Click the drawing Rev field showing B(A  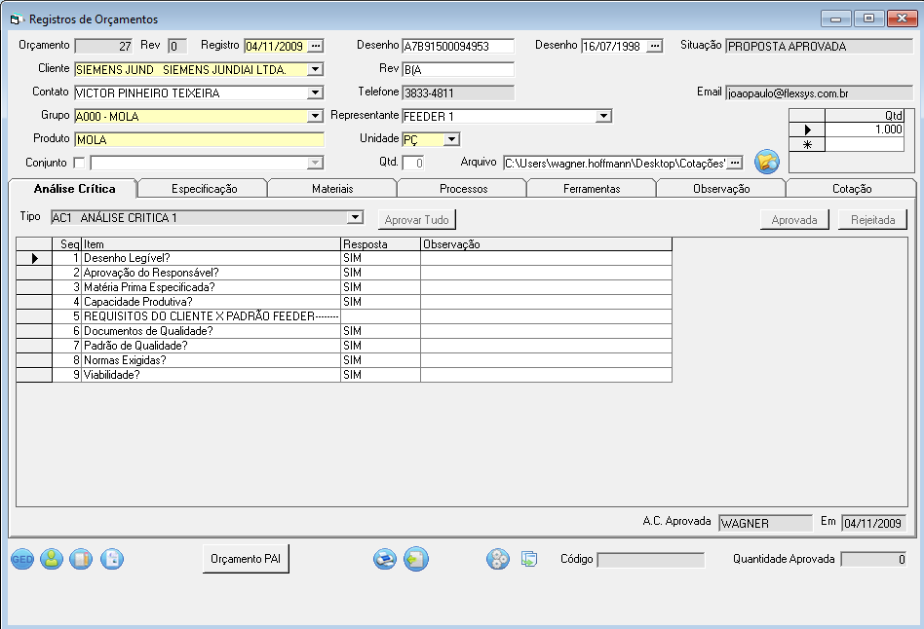(x=458, y=69)
